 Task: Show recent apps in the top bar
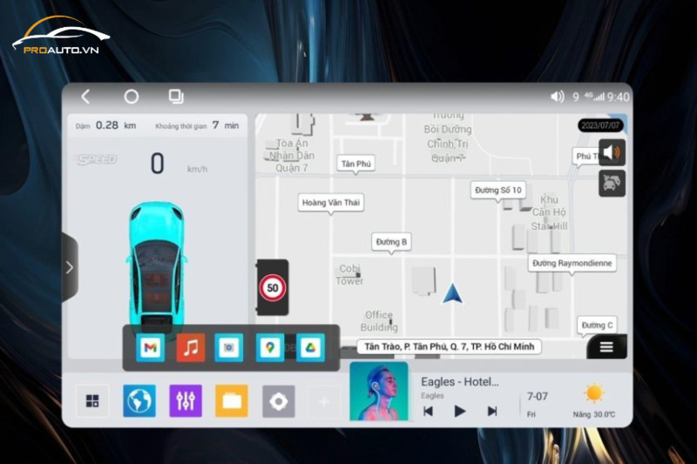(x=176, y=97)
